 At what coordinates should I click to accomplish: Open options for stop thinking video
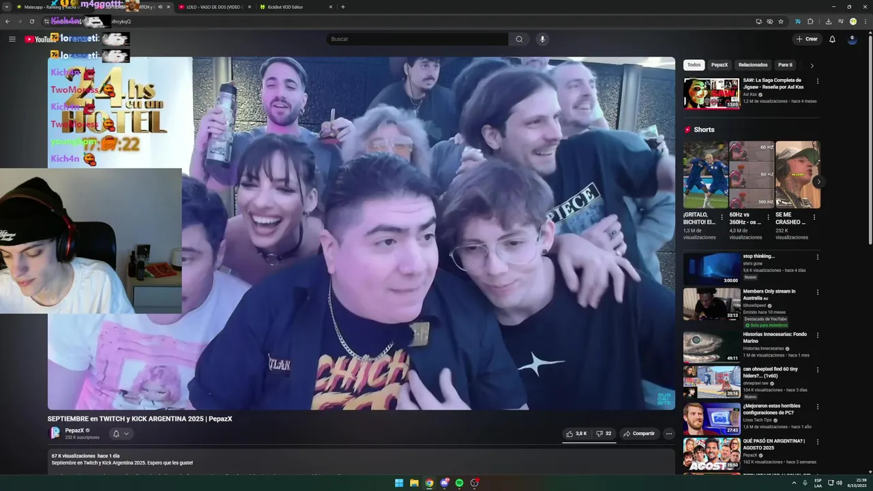[818, 257]
